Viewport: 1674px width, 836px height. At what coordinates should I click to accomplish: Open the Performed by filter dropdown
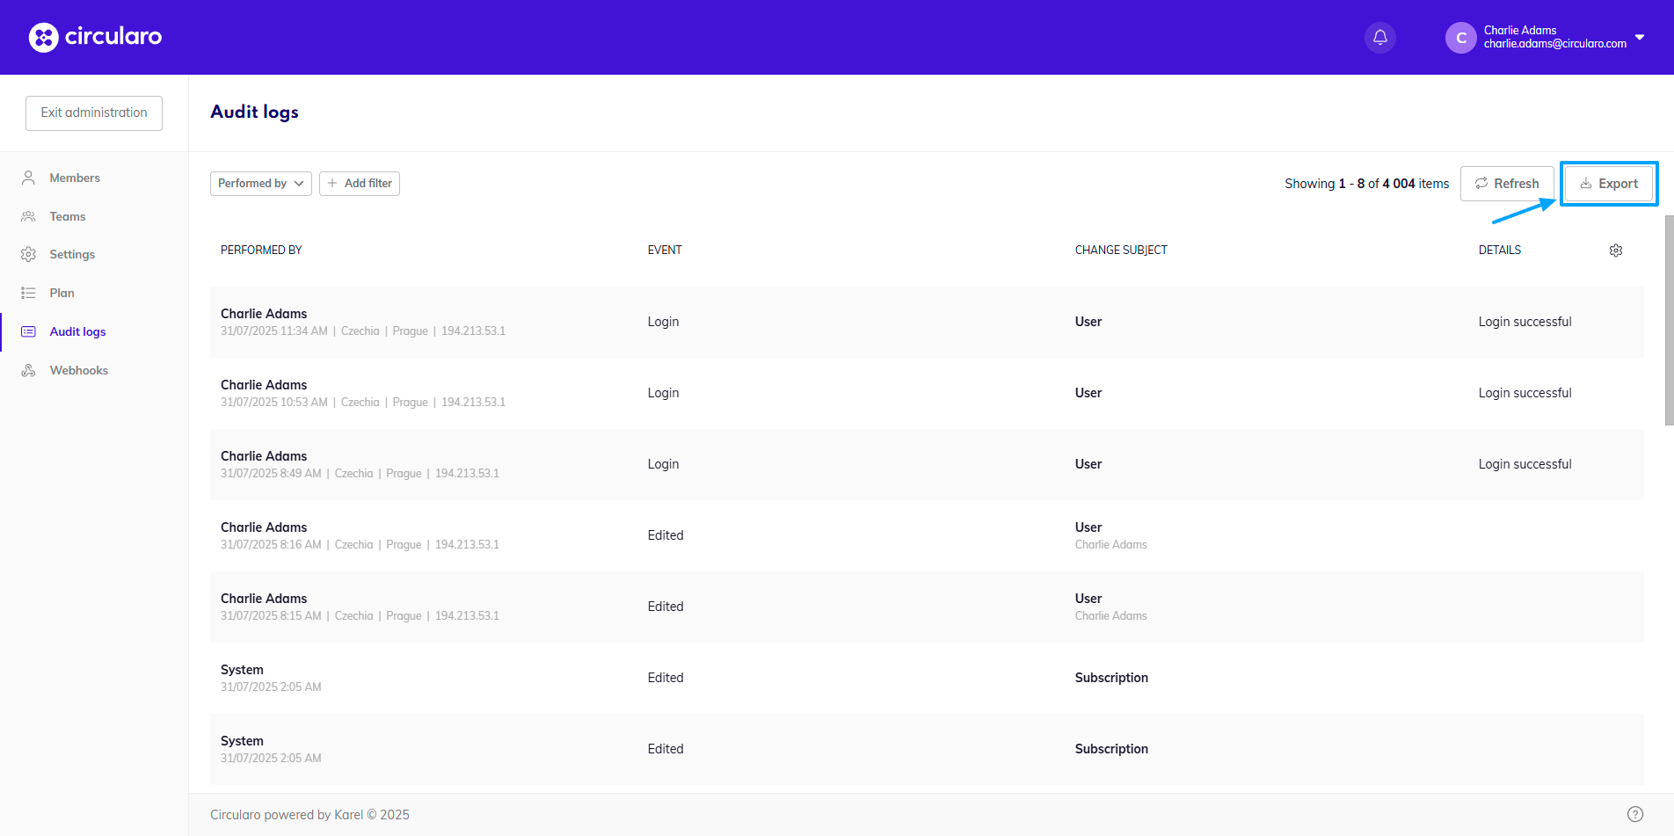pyautogui.click(x=260, y=183)
